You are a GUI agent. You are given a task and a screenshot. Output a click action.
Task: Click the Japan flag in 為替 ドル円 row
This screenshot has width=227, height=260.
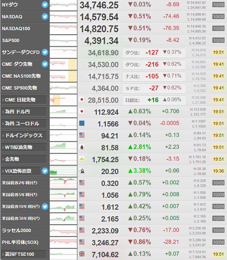[x=82, y=111]
